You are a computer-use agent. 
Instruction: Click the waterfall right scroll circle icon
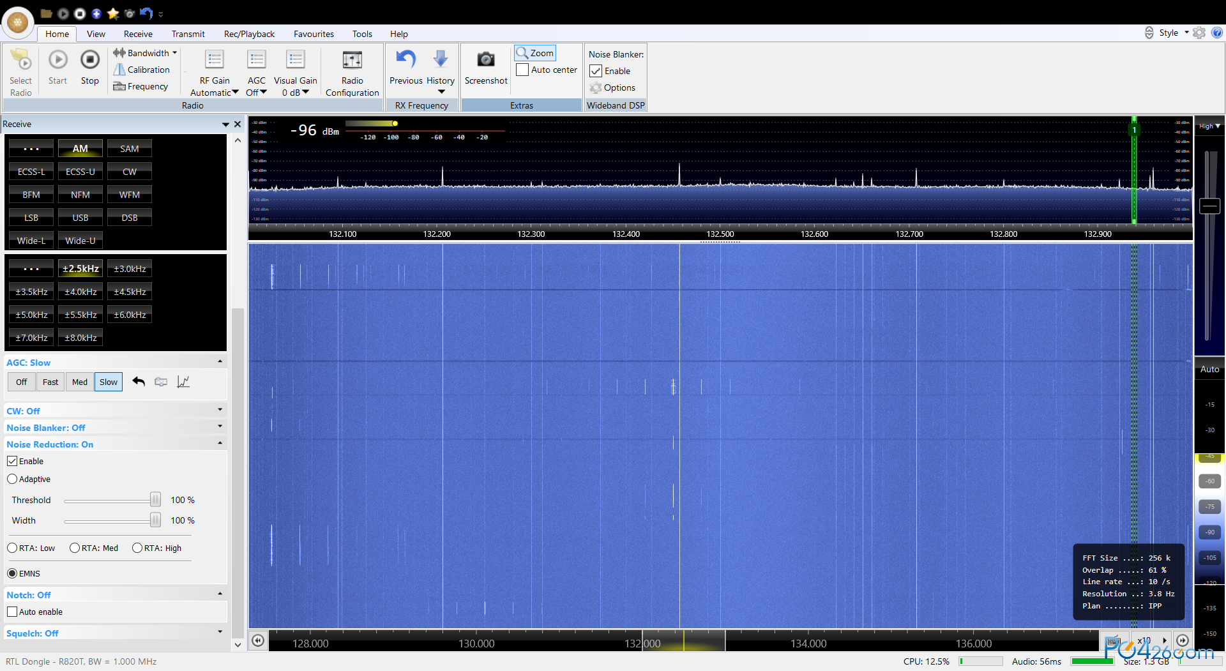[1183, 640]
